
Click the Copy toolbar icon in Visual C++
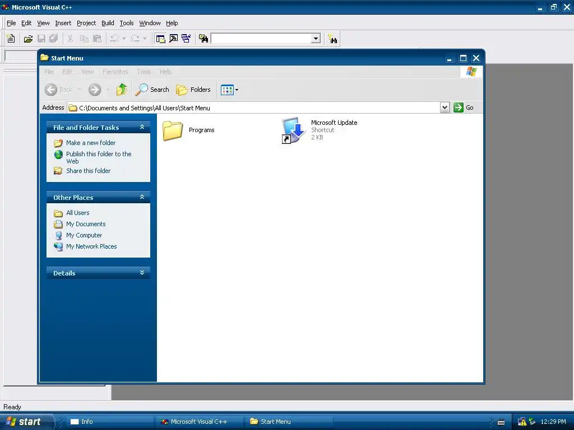tap(84, 39)
